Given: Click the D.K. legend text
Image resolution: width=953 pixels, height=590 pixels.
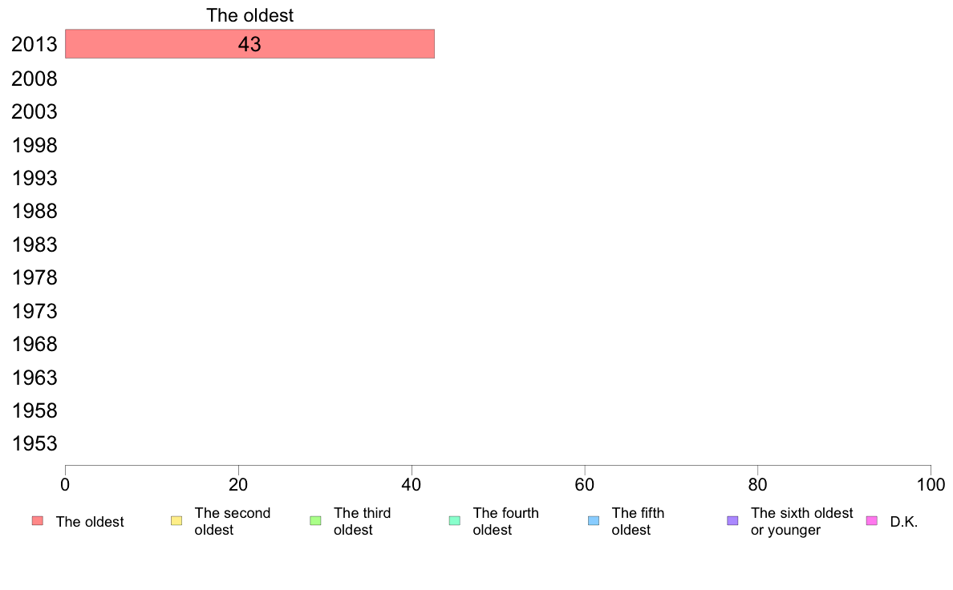Looking at the screenshot, I should (x=904, y=522).
